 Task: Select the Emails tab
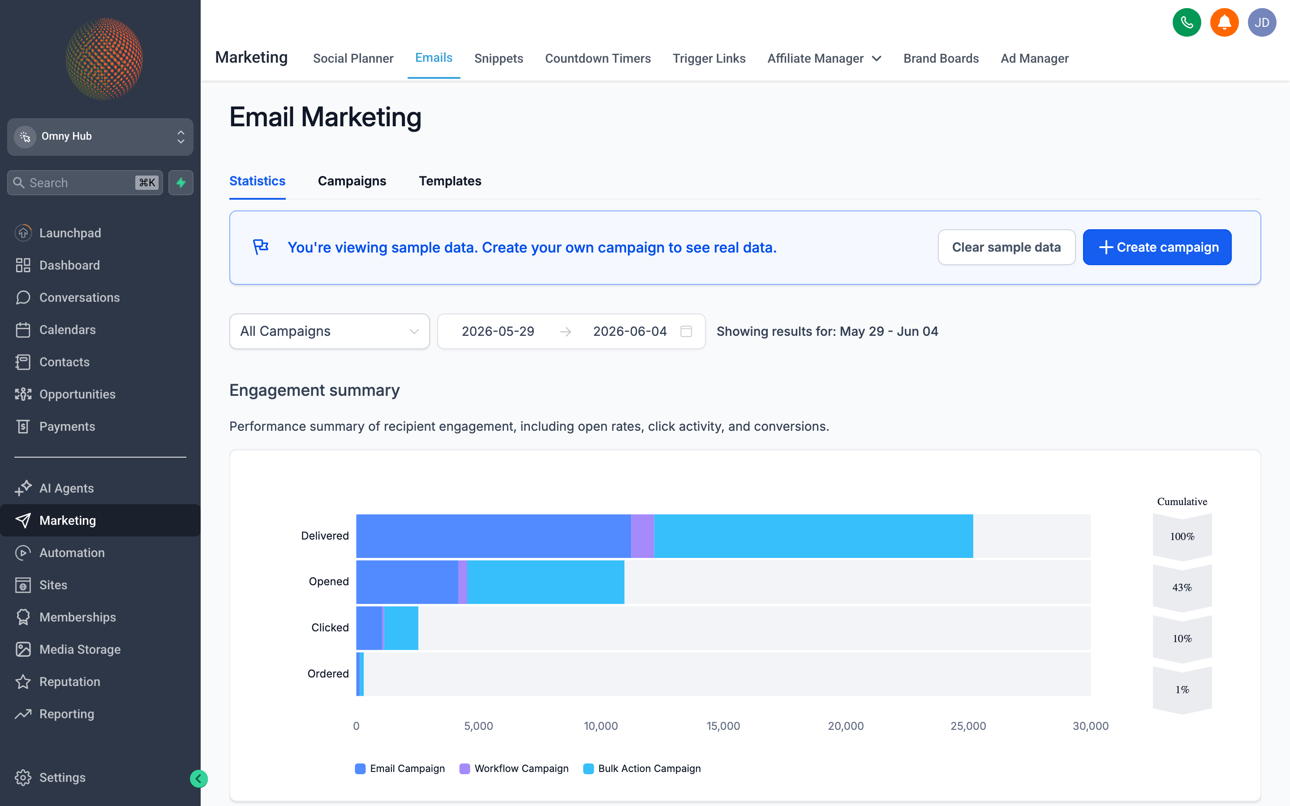(x=434, y=58)
